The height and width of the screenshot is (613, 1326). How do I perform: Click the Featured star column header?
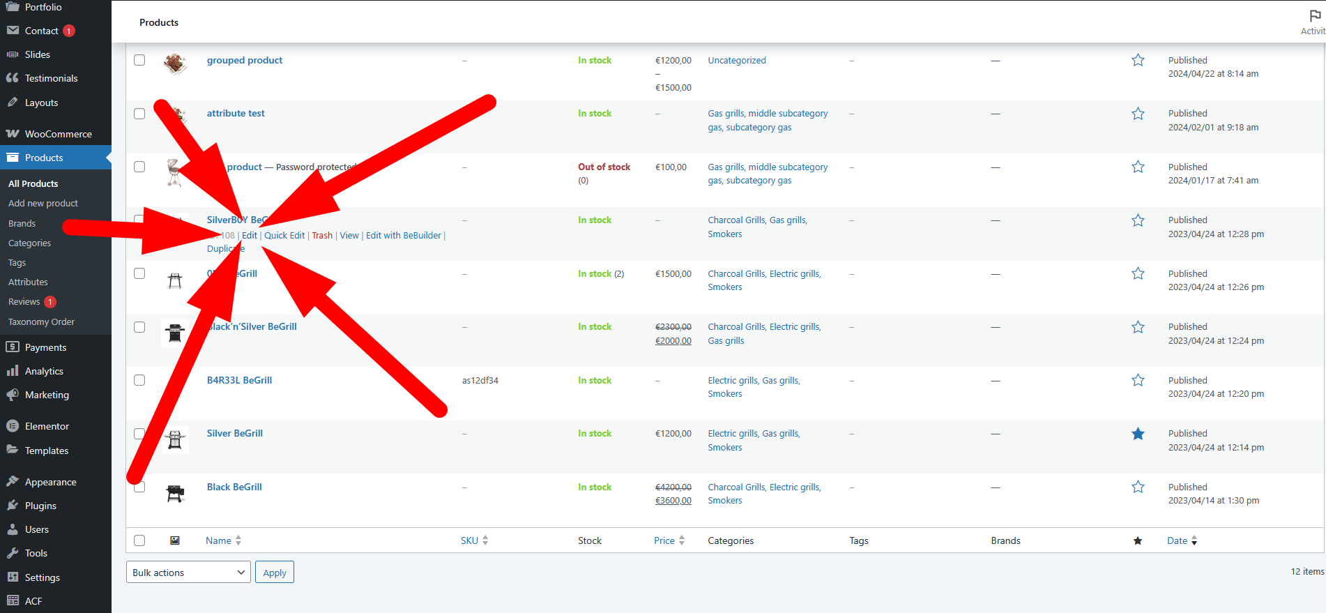tap(1138, 541)
